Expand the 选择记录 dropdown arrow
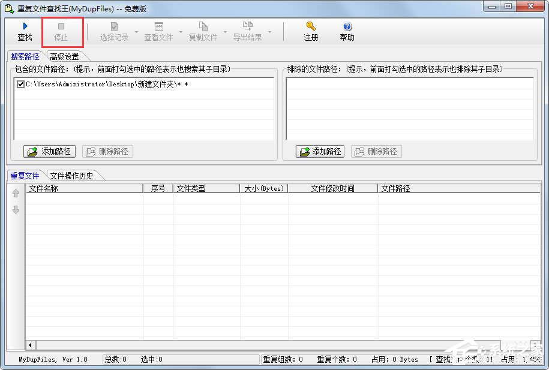This screenshot has width=549, height=370. (137, 32)
